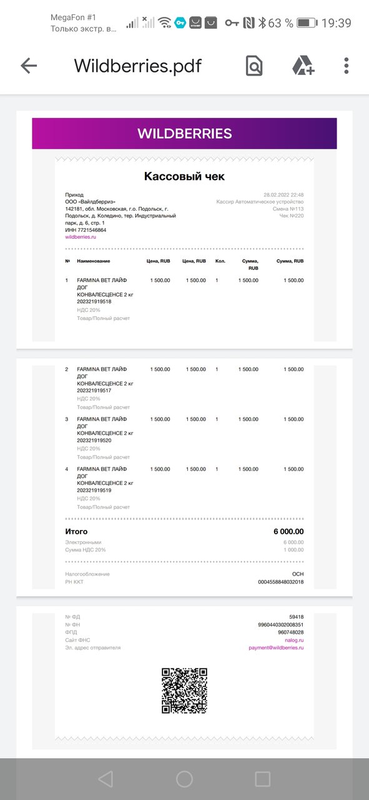369x800 pixels.
Task: Tap the Итого 6 000.00 total row
Action: click(184, 531)
